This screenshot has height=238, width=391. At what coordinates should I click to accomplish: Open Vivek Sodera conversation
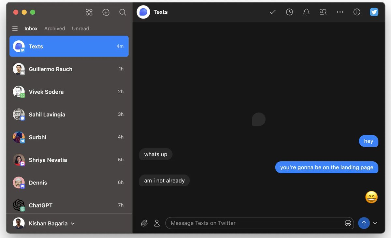69,92
